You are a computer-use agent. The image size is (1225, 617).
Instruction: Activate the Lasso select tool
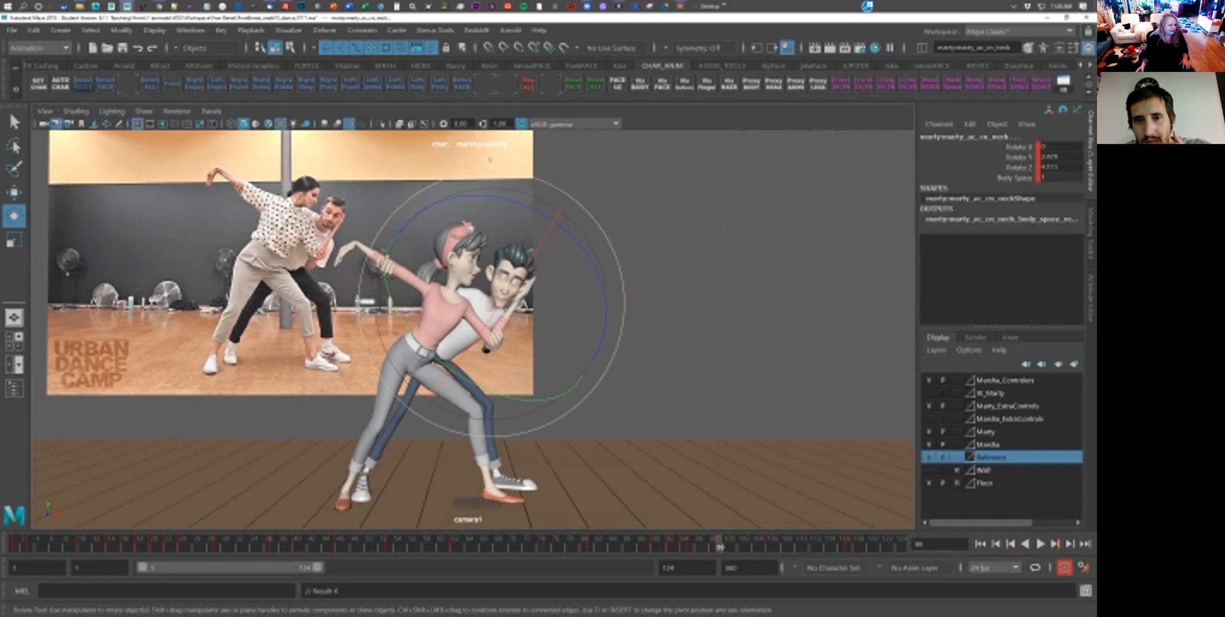pos(14,146)
